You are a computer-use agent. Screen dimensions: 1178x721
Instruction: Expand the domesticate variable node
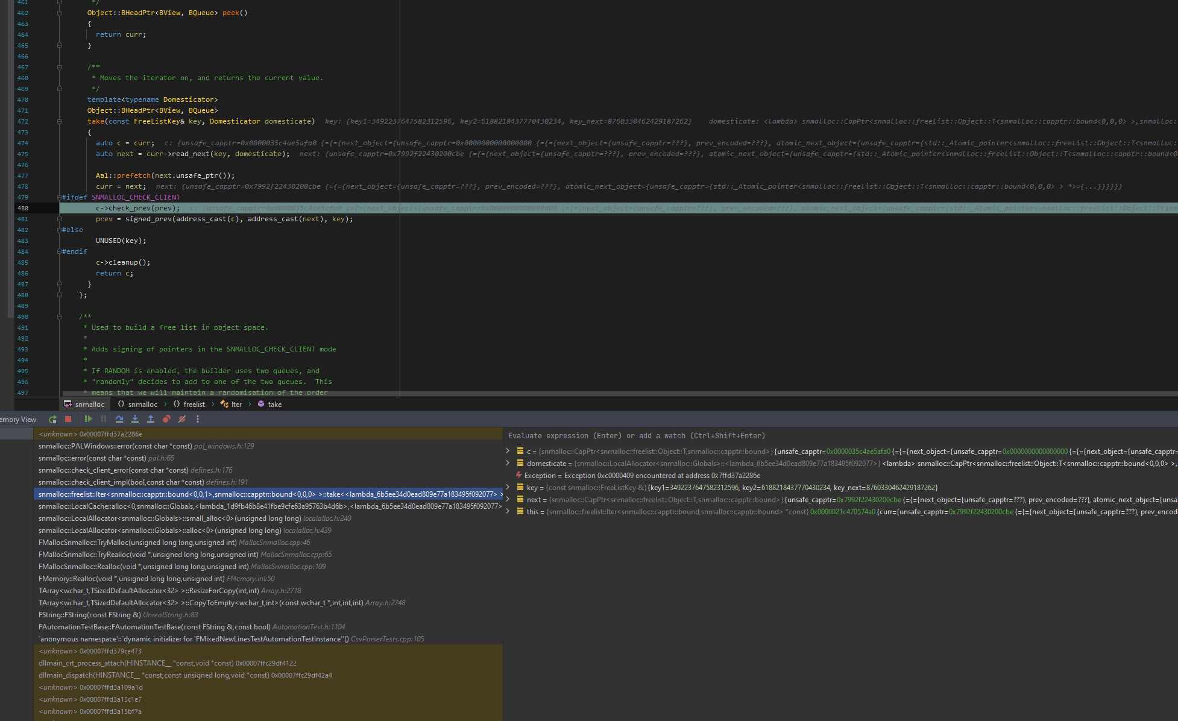[x=508, y=464]
